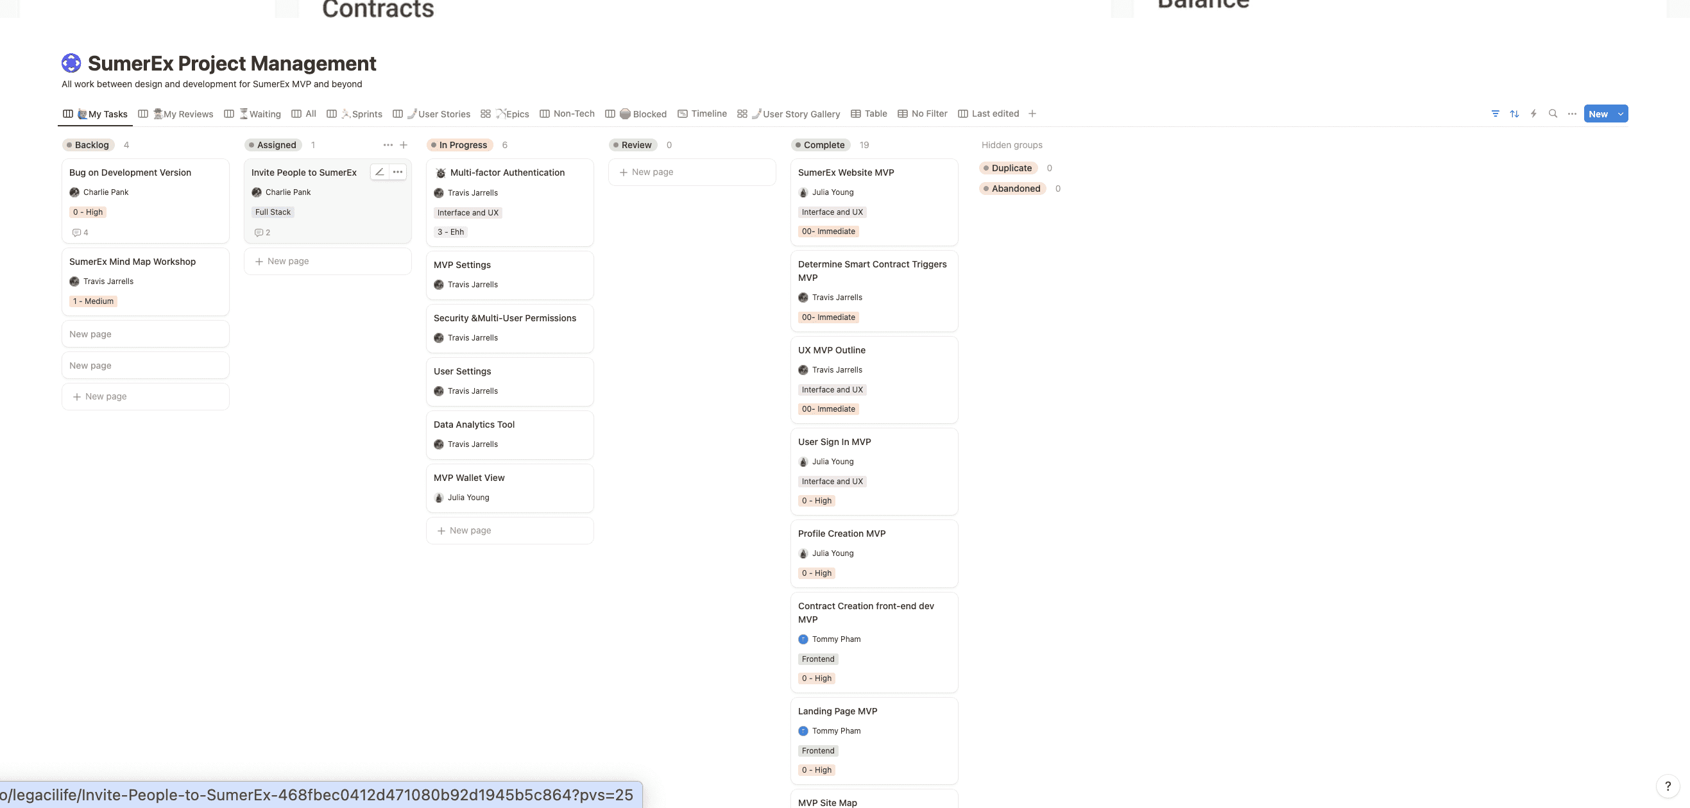This screenshot has height=808, width=1690.
Task: Click the In Progress status label
Action: 463,145
